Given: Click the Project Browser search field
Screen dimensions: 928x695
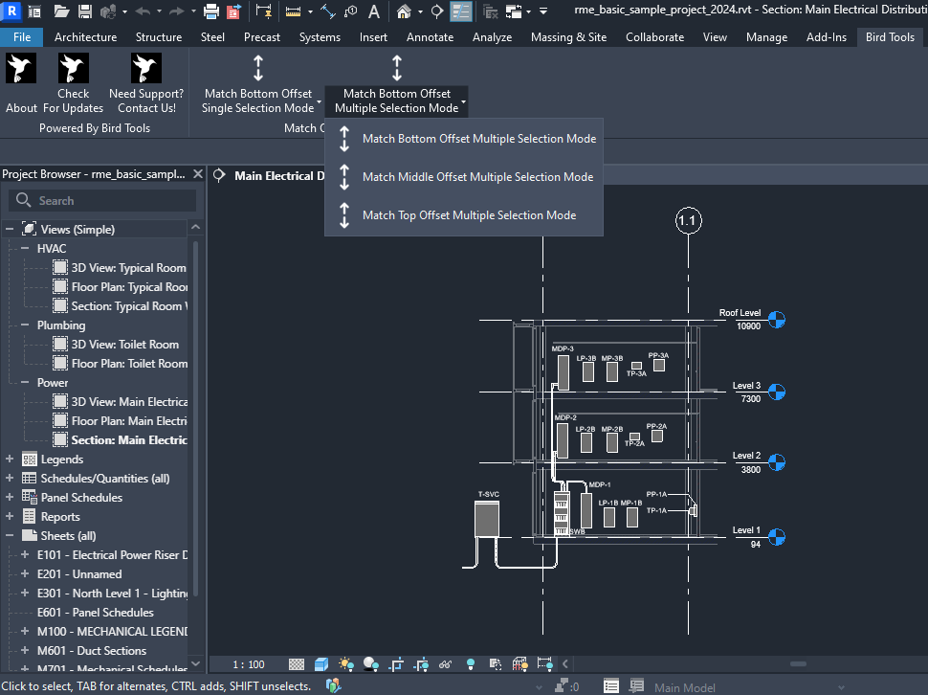Looking at the screenshot, I should pyautogui.click(x=103, y=201).
